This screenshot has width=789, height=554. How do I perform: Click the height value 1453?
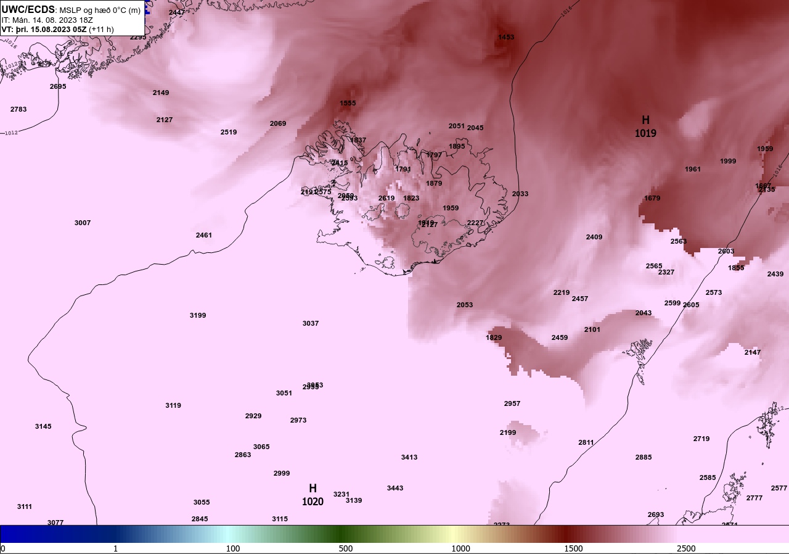506,37
